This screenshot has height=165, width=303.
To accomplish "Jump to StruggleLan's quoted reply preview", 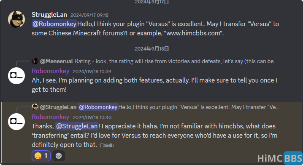I will [199, 107].
